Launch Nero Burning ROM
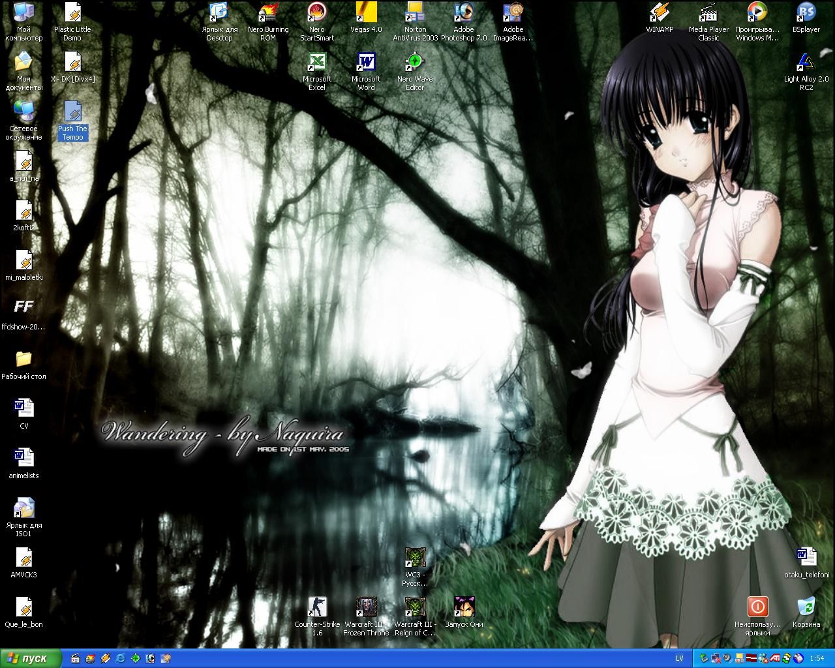The height and width of the screenshot is (668, 835). (268, 22)
